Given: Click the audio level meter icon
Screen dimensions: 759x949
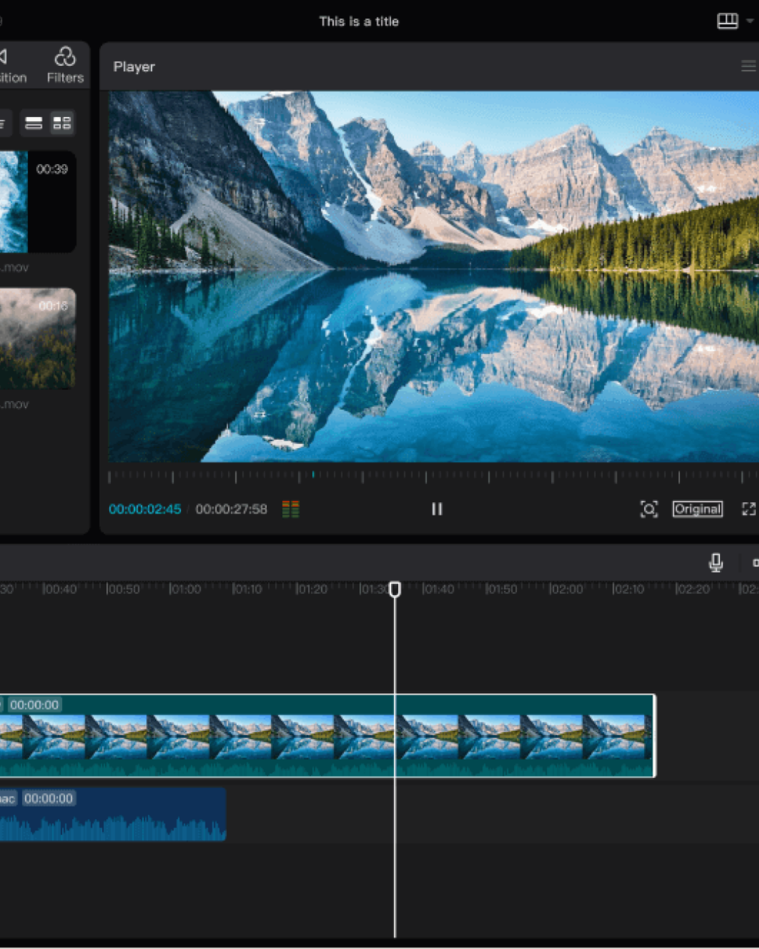Looking at the screenshot, I should pyautogui.click(x=290, y=509).
